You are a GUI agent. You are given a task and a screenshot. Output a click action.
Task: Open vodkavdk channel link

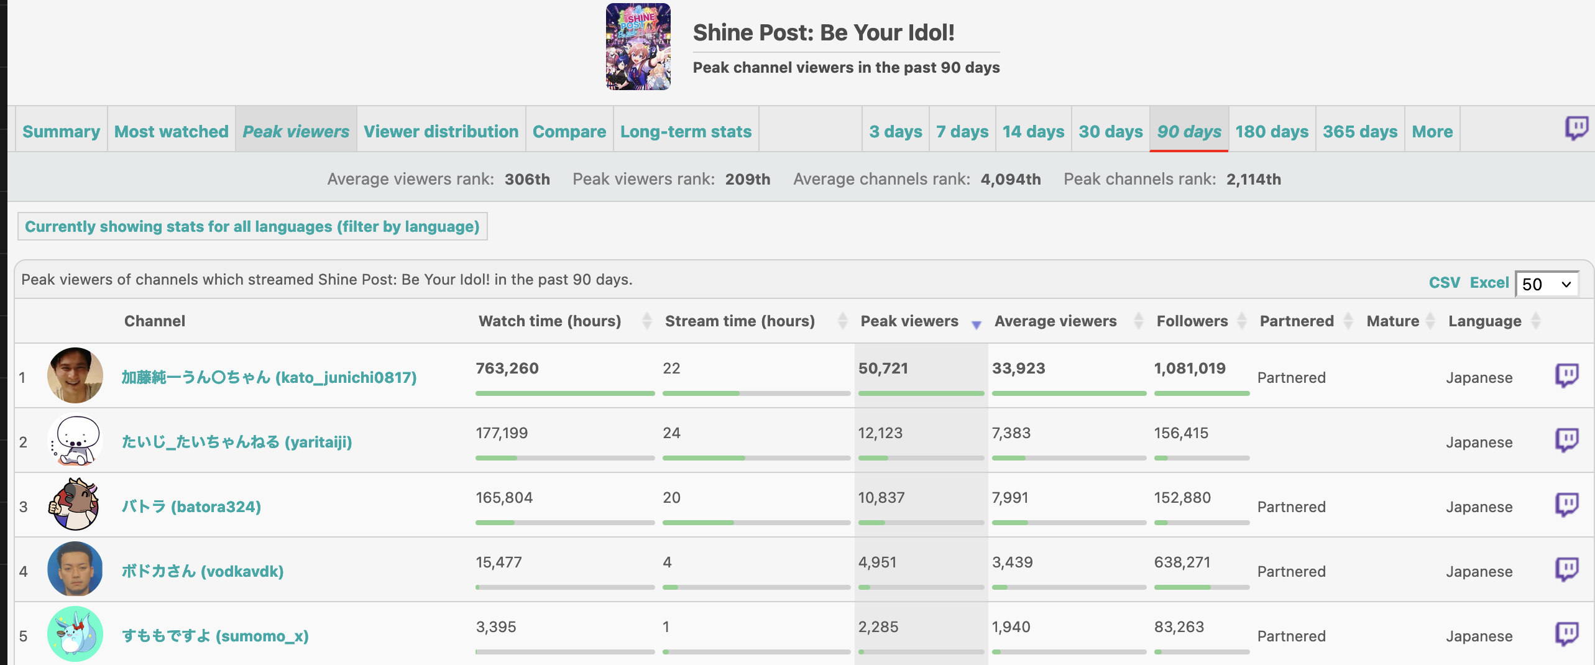click(202, 571)
